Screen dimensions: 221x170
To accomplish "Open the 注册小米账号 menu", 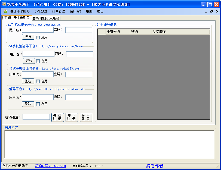I will pyautogui.click(x=20, y=11).
